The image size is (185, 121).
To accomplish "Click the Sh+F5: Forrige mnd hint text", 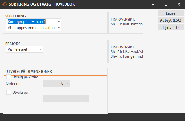I will coord(127,56).
